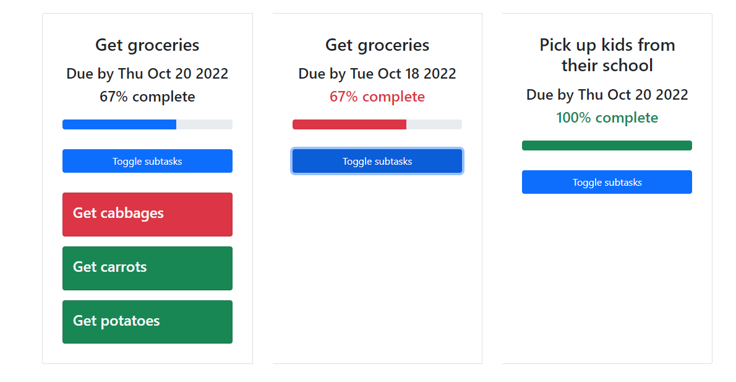This screenshot has height=382, width=736.
Task: Toggle subtasks for groceries due Thu Oct 20
Action: (x=147, y=161)
